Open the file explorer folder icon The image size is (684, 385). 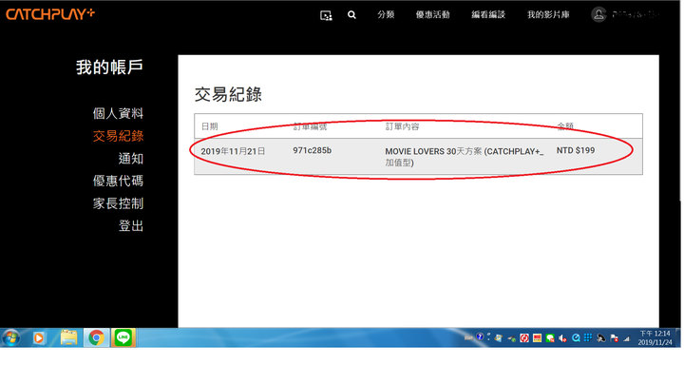[x=68, y=337]
